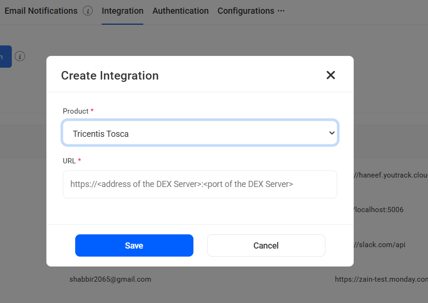Expand the Product dropdown chevron arrow
Screen dimensions: 428x303
[332, 134]
